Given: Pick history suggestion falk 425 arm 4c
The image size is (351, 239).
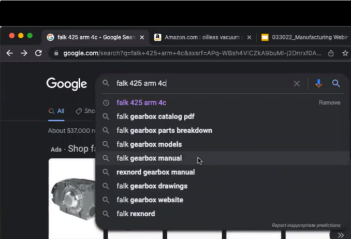Looking at the screenshot, I should (141, 103).
